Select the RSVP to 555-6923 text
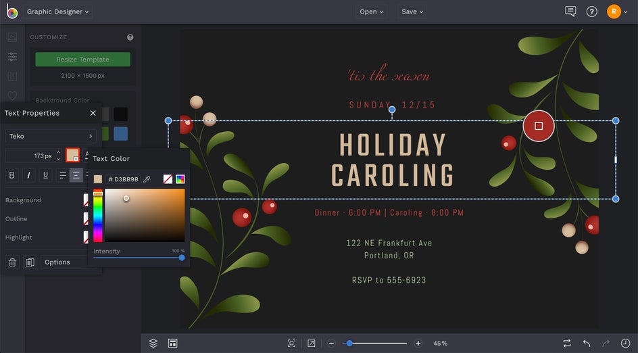Viewport: 638px width, 353px height. (389, 280)
